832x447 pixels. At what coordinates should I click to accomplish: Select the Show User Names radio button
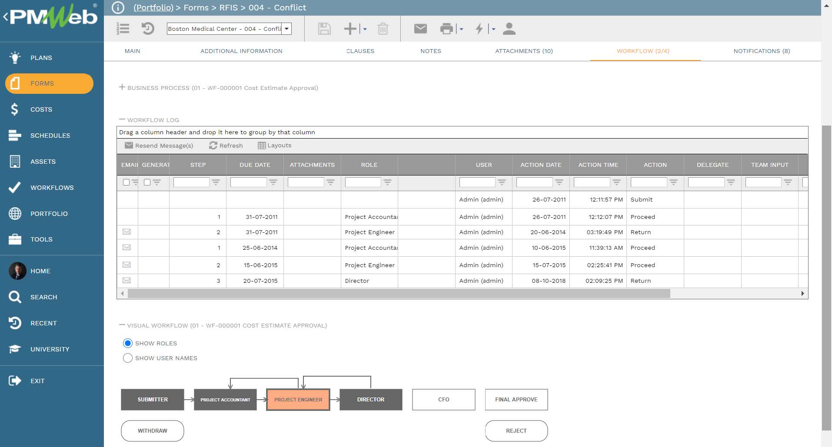click(128, 358)
